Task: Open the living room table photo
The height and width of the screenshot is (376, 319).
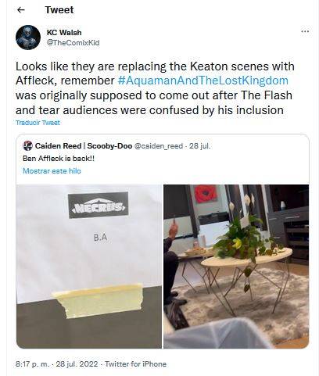Action: coord(236,267)
